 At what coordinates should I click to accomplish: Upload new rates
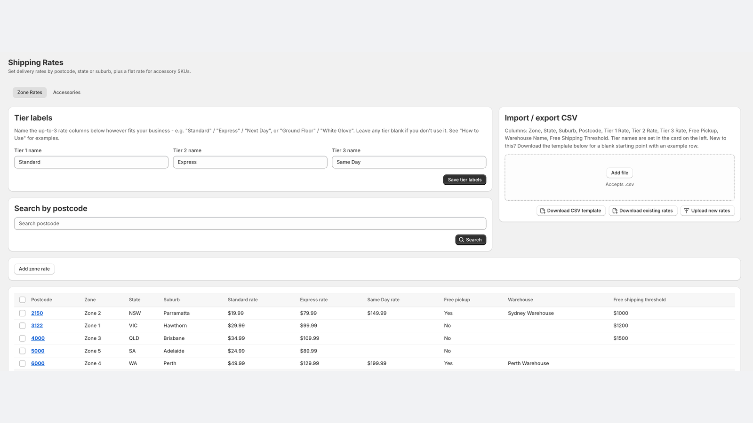(x=707, y=211)
